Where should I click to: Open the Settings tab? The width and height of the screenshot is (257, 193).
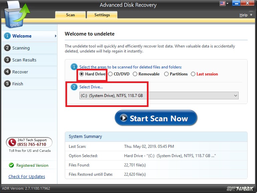click(x=102, y=15)
